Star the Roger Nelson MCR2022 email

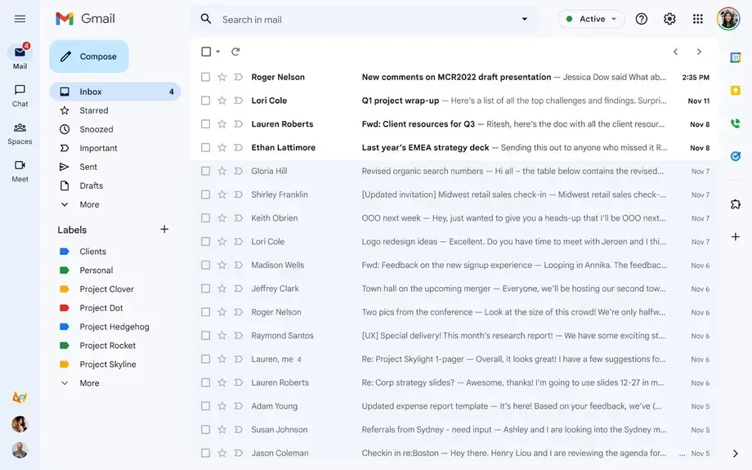click(222, 77)
